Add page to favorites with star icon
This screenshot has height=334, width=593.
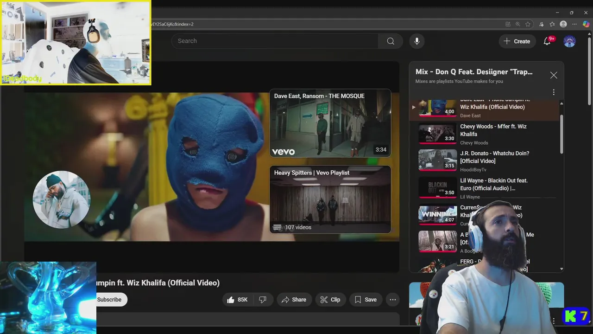528,24
